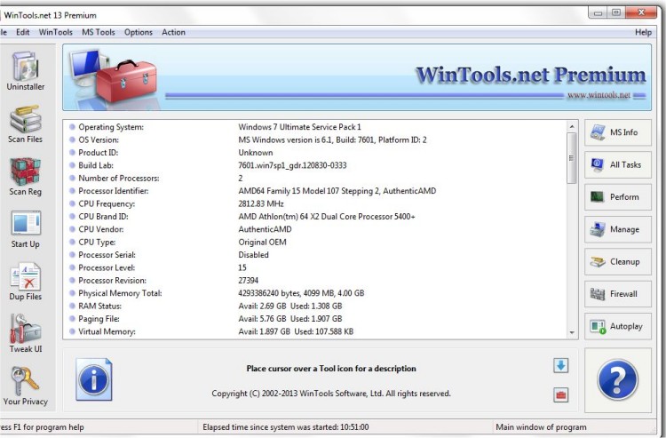The height and width of the screenshot is (438, 666).
Task: Select the Processor Identifier row
Action: click(x=114, y=191)
